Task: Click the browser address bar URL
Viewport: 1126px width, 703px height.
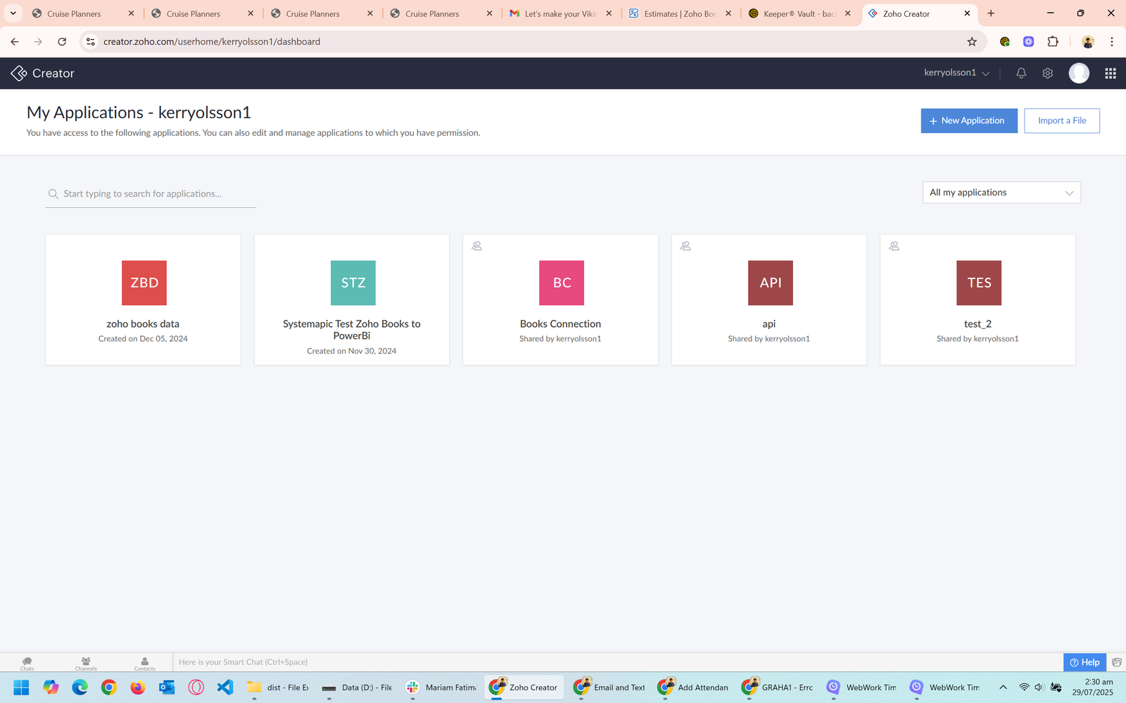Action: (x=212, y=42)
